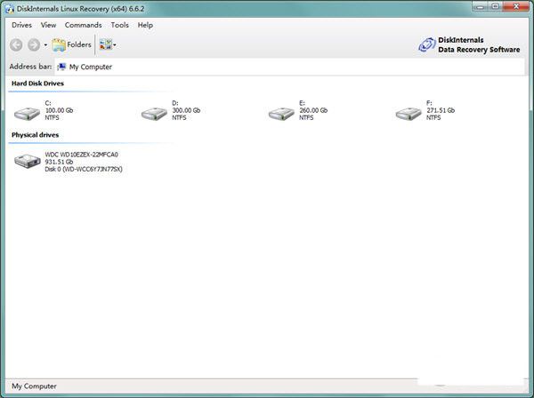Open the Help menu
Screen dimensions: 534x398
pyautogui.click(x=145, y=25)
